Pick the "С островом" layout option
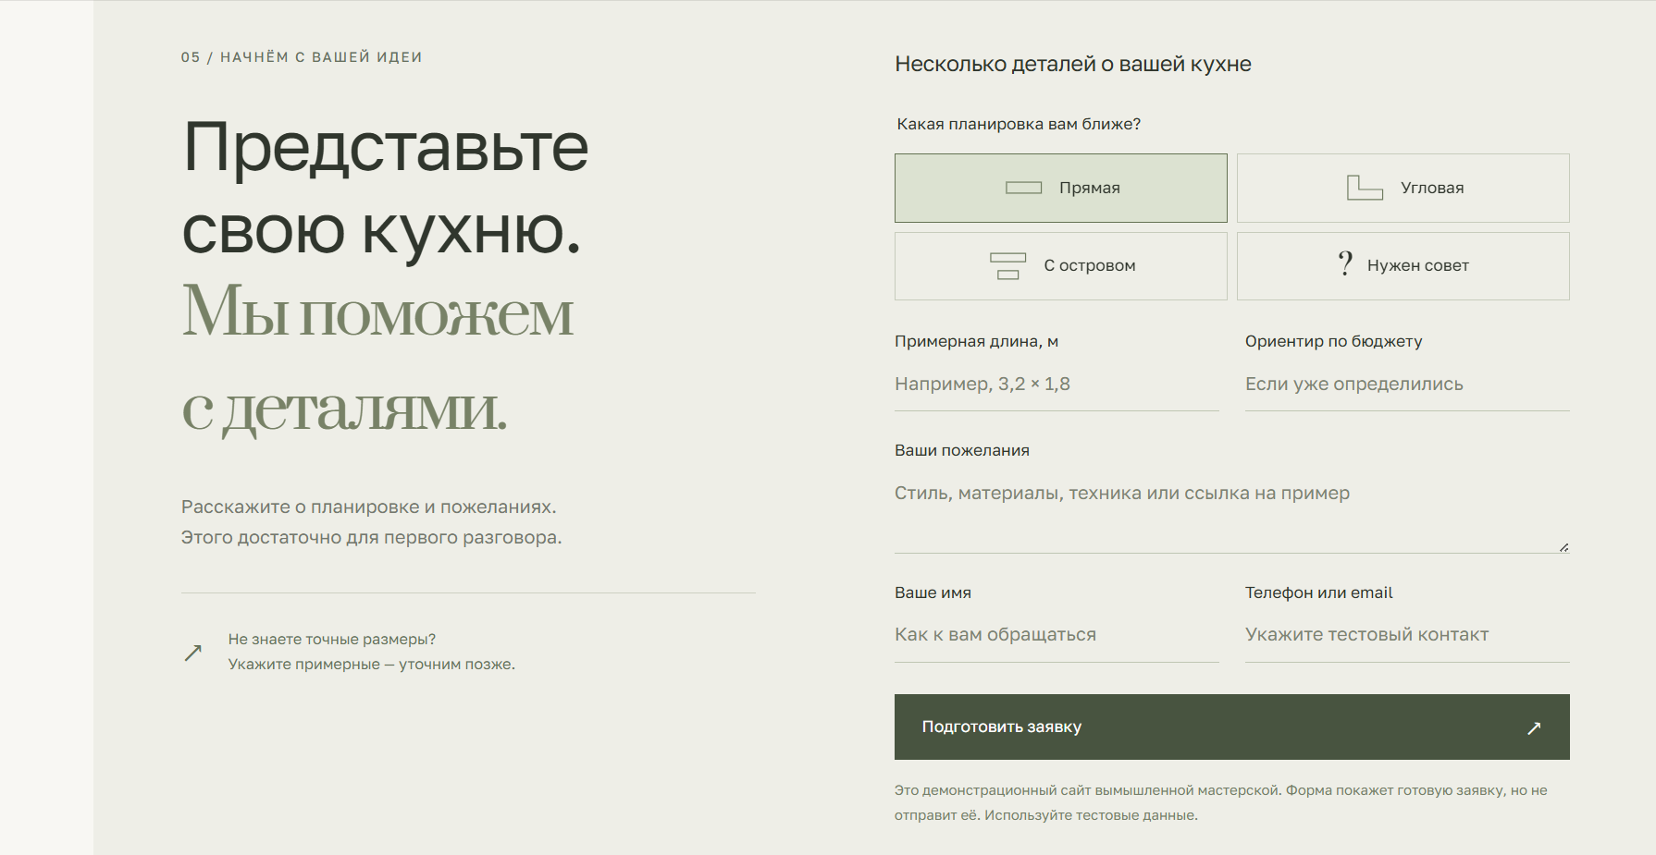The image size is (1656, 855). [1060, 266]
